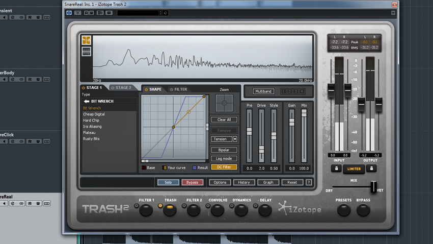Click the Read automation R in plugin toolbar
The width and height of the screenshot is (433, 244).
pyautogui.click(x=86, y=13)
